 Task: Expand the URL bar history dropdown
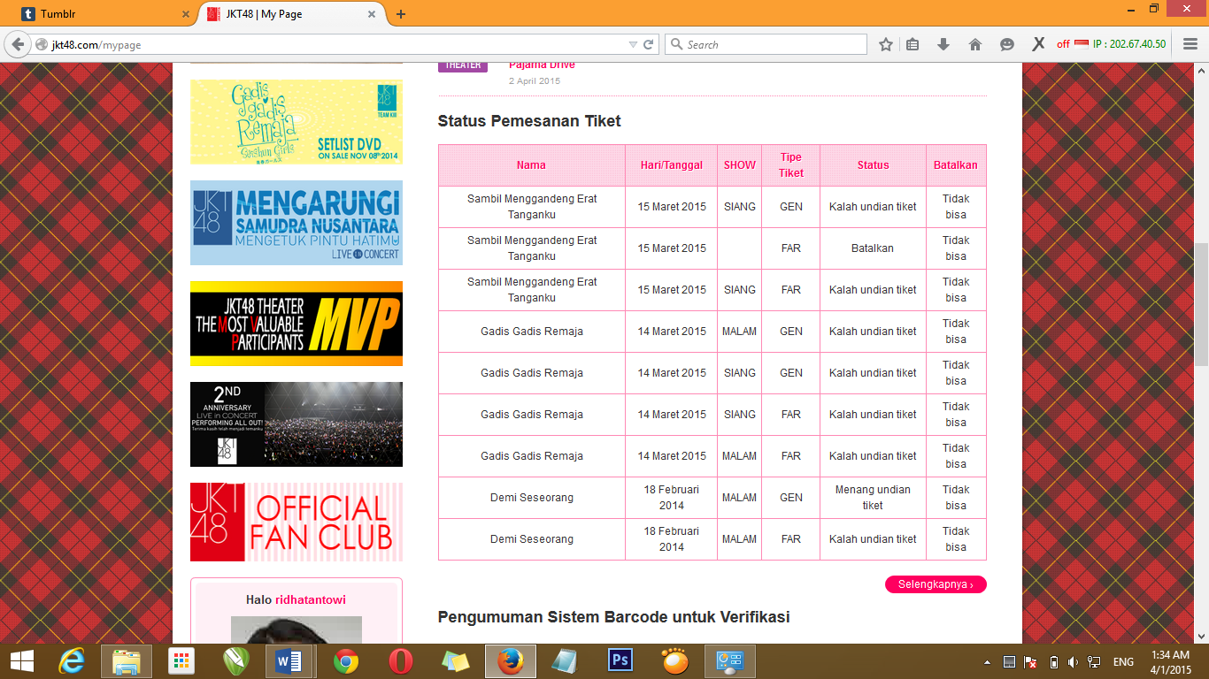(x=632, y=44)
